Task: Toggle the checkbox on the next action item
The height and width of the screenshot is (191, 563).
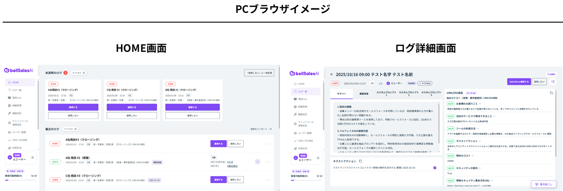Action: click(x=434, y=168)
